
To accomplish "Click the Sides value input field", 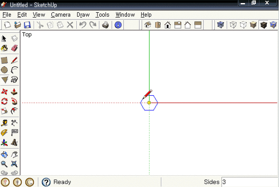I will tap(250, 182).
